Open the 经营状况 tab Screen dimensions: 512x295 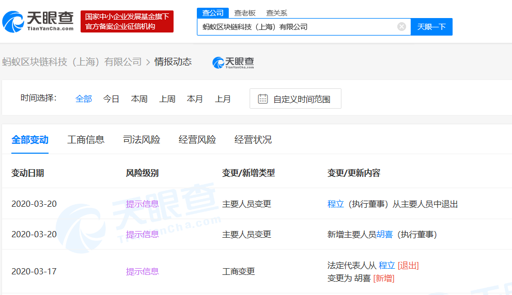coord(253,140)
